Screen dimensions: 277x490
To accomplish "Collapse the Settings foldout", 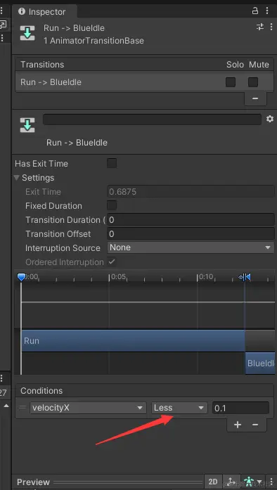I will coord(17,177).
